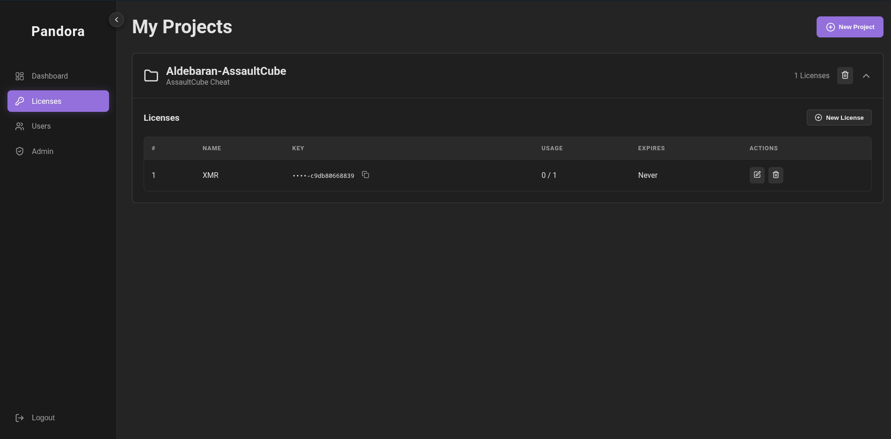Click the My Projects heading
Viewport: 891px width, 439px height.
point(182,27)
